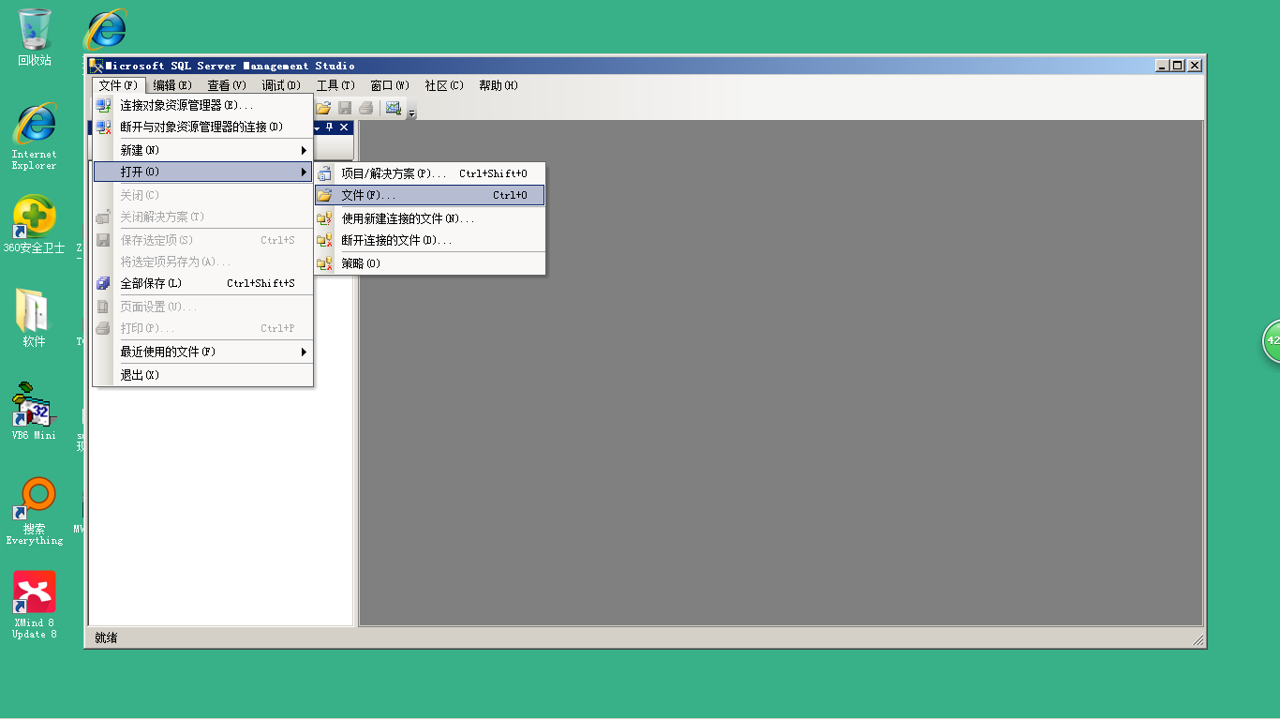This screenshot has width=1280, height=720.
Task: Click the Print toolbar icon
Action: (366, 108)
